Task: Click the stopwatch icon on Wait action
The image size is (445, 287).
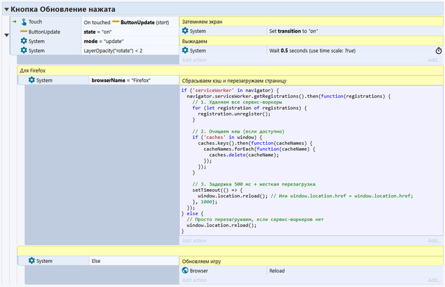Action: click(x=438, y=50)
